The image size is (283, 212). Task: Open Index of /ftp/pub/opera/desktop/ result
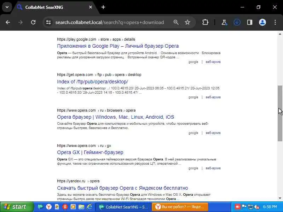93,82
